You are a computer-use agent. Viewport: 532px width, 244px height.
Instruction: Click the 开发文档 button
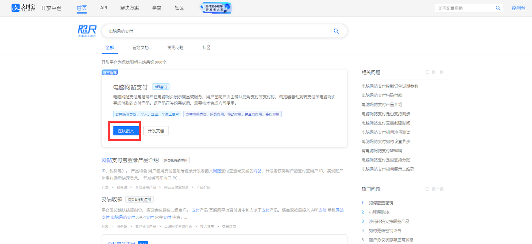pyautogui.click(x=156, y=130)
